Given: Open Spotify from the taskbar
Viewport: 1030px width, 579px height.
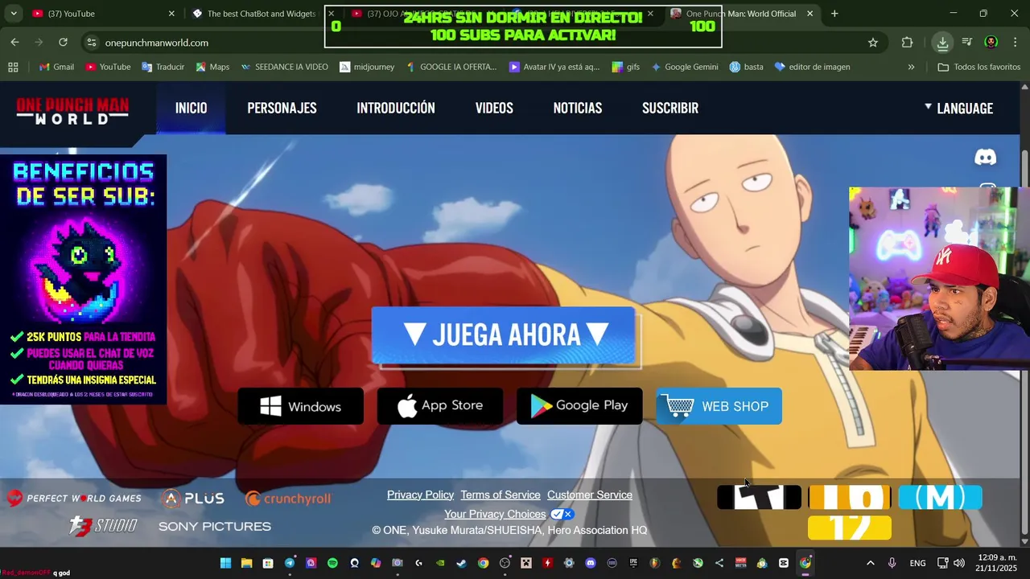Looking at the screenshot, I should tap(332, 563).
